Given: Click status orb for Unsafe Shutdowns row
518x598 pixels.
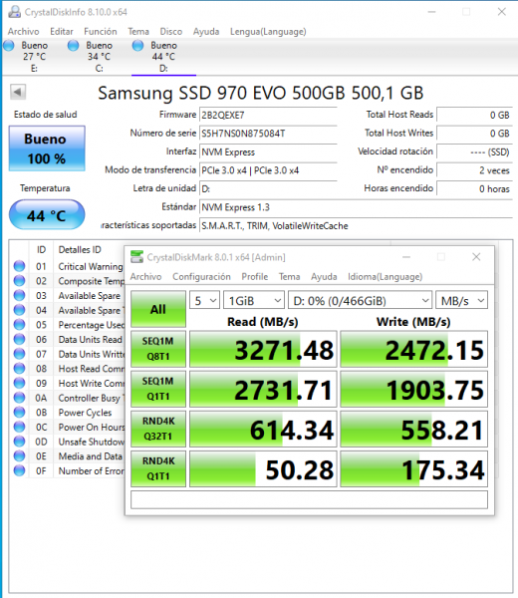Looking at the screenshot, I should (x=20, y=442).
